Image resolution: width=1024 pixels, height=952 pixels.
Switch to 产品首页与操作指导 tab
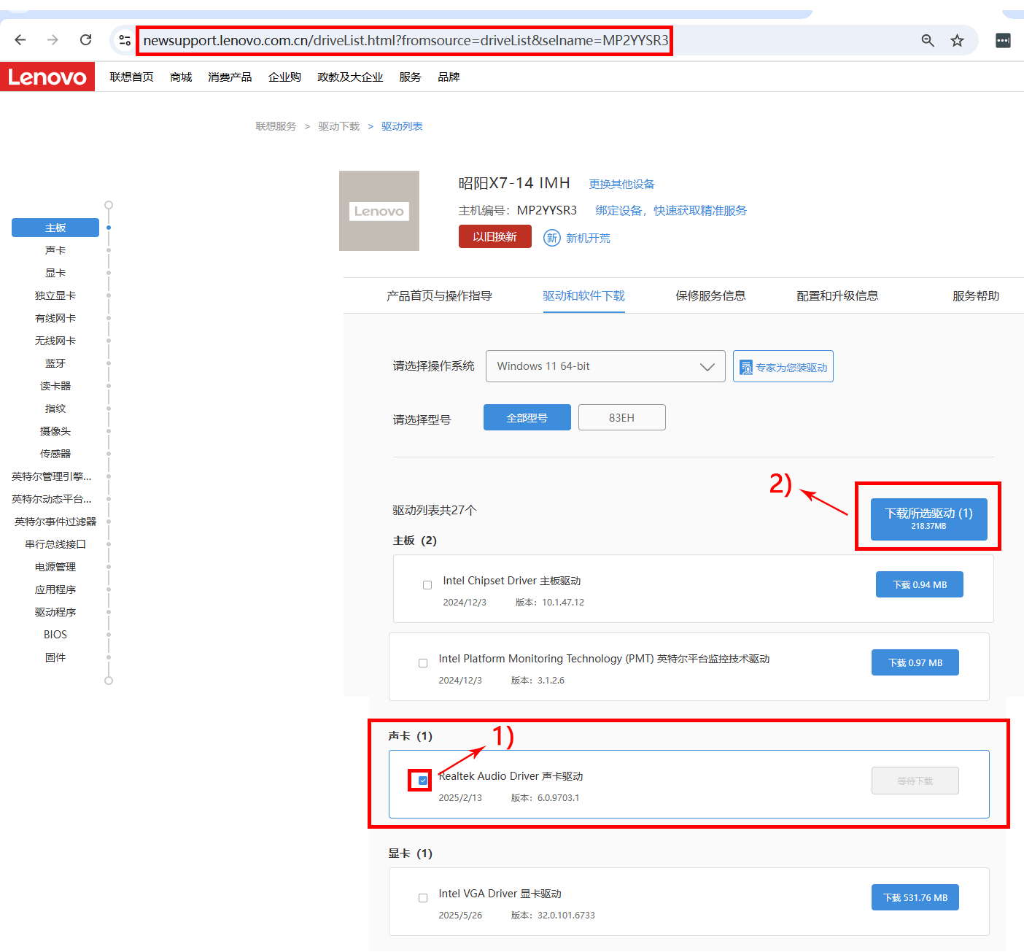point(439,295)
